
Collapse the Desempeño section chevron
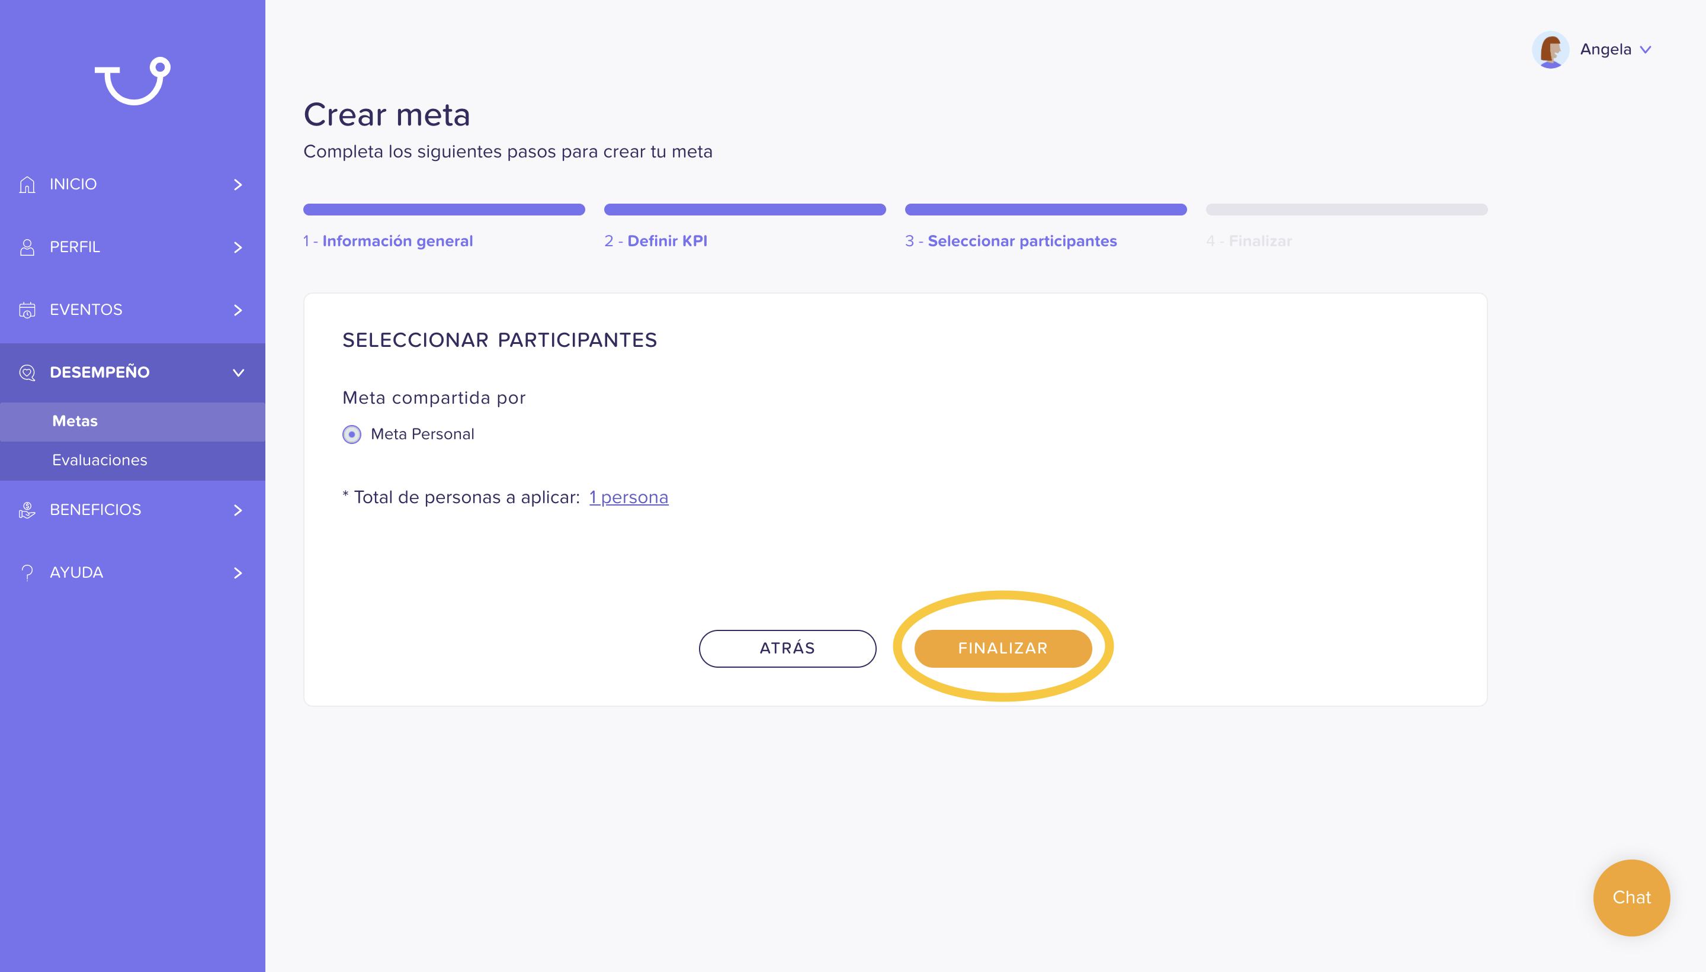coord(238,372)
